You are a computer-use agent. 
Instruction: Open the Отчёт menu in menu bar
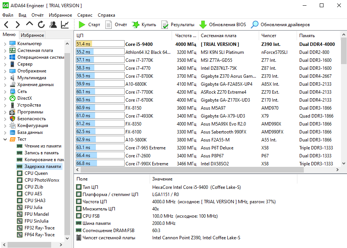point(38,15)
